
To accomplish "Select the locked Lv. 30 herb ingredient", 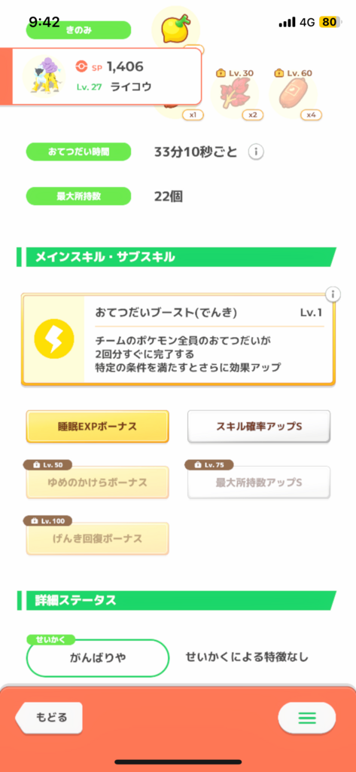I will [235, 93].
